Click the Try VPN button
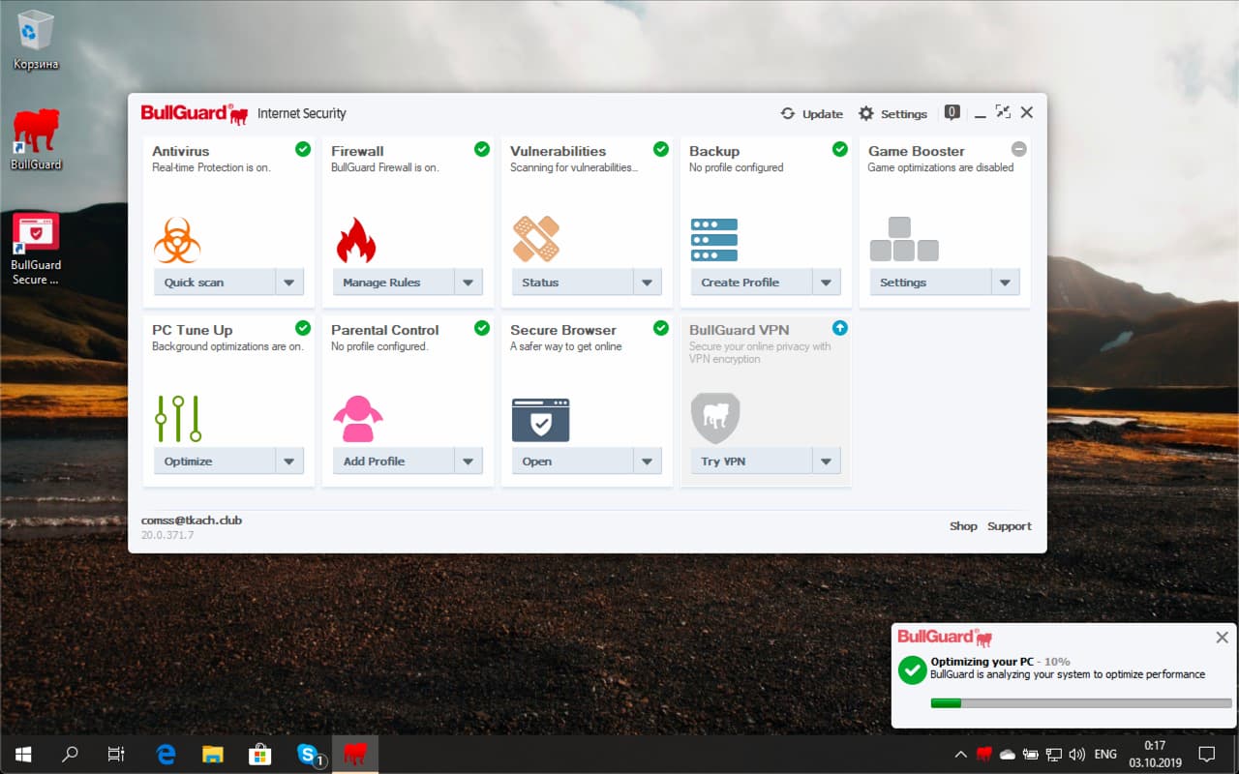 pyautogui.click(x=751, y=461)
